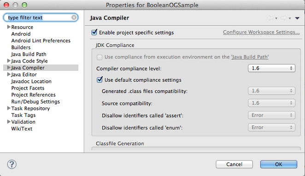Click the help question mark icon

point(12,165)
